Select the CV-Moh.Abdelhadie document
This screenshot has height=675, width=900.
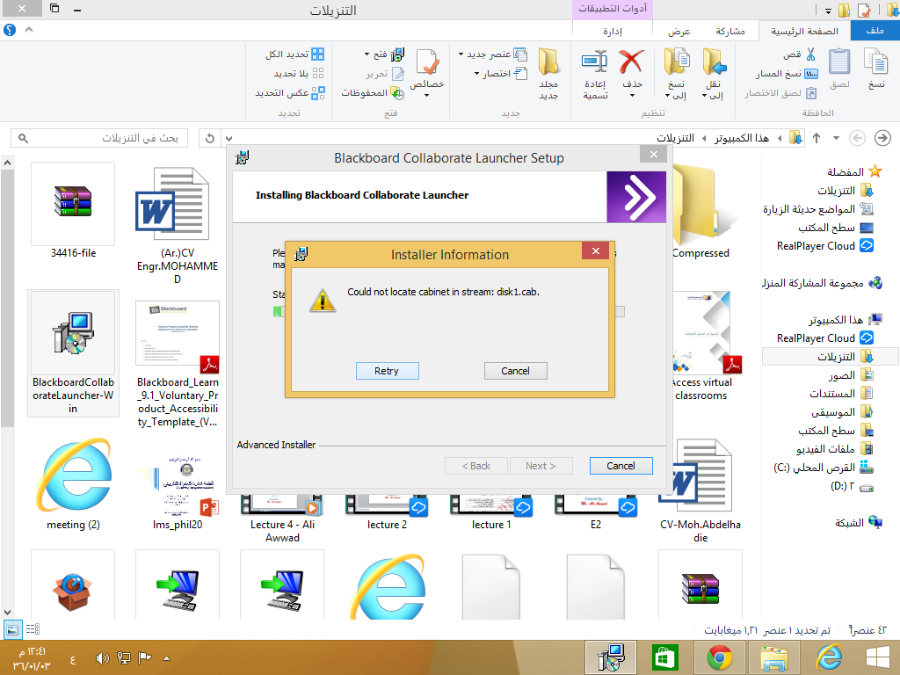tap(700, 490)
